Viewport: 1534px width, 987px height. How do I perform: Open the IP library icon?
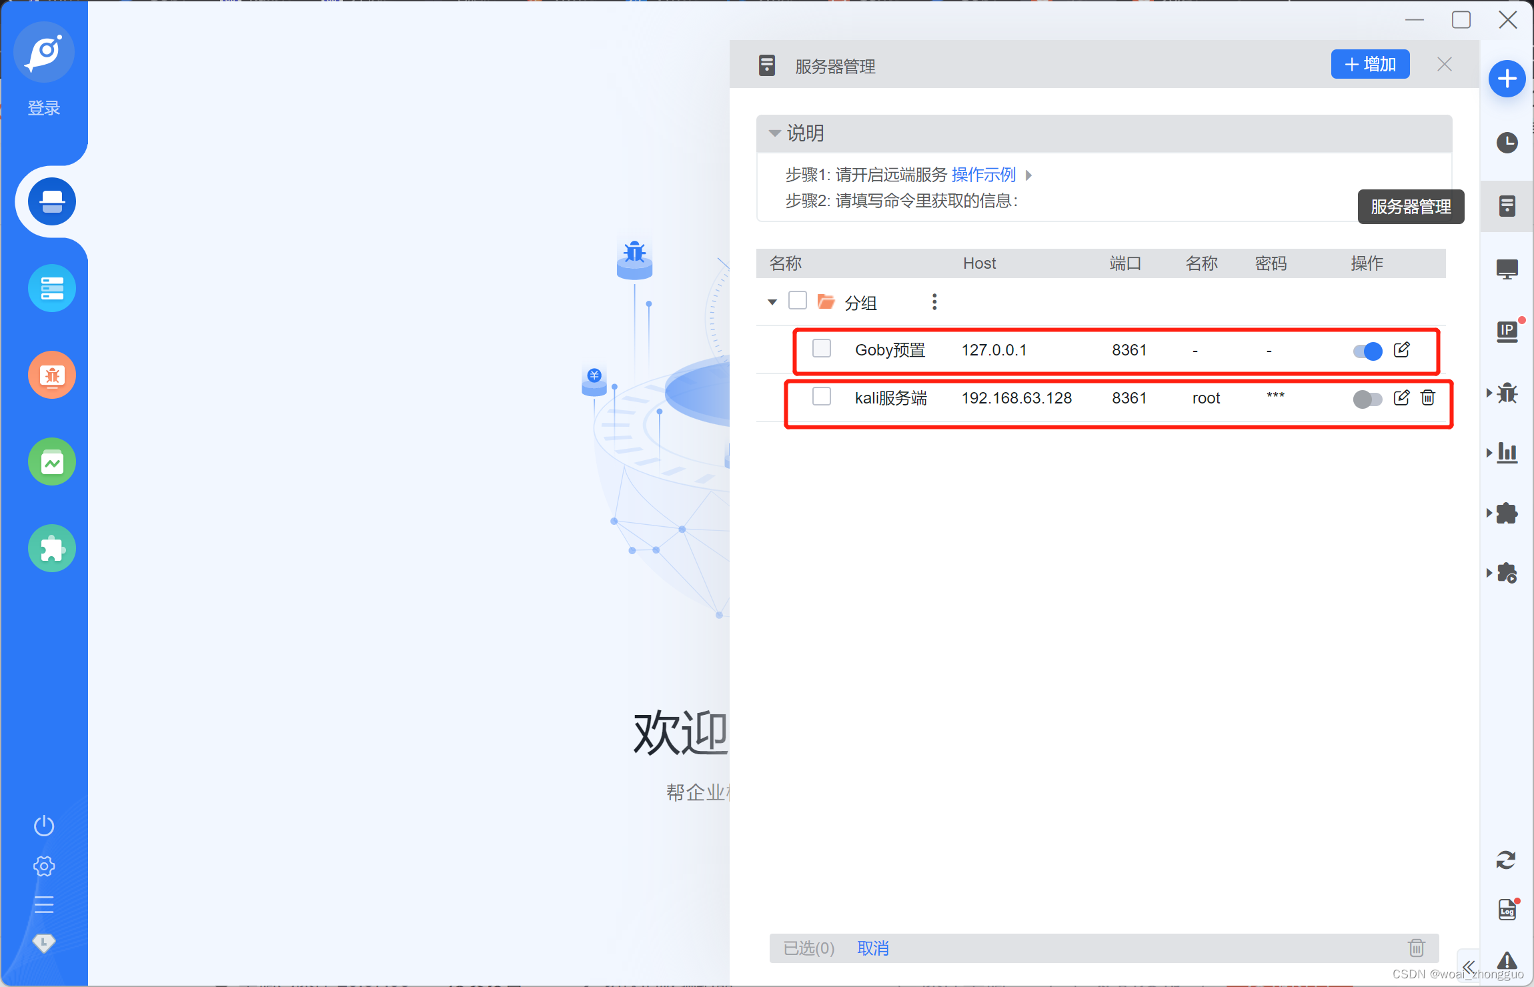[1507, 331]
